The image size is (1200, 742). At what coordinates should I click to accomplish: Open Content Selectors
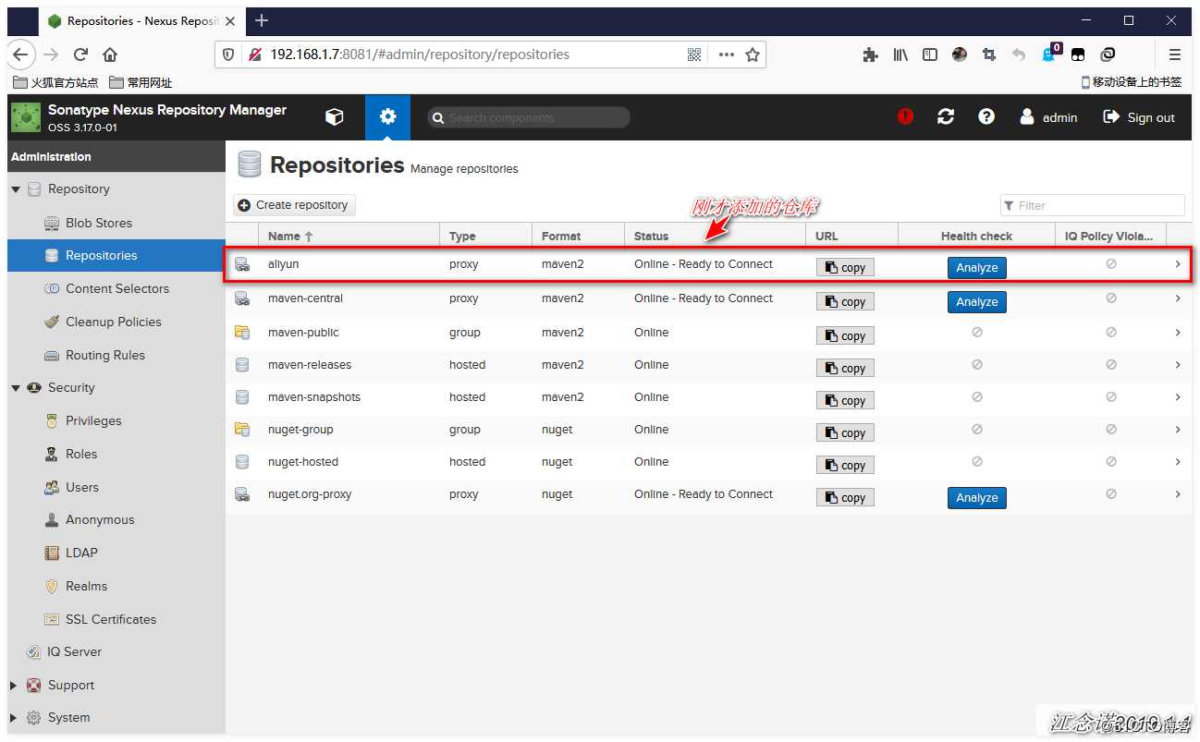tap(116, 288)
